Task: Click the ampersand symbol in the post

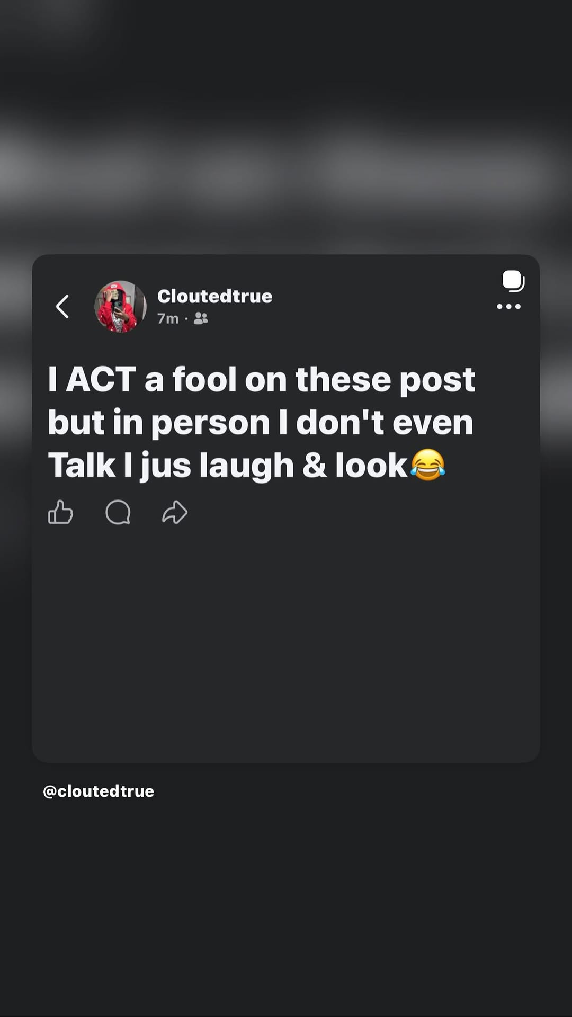Action: [315, 466]
